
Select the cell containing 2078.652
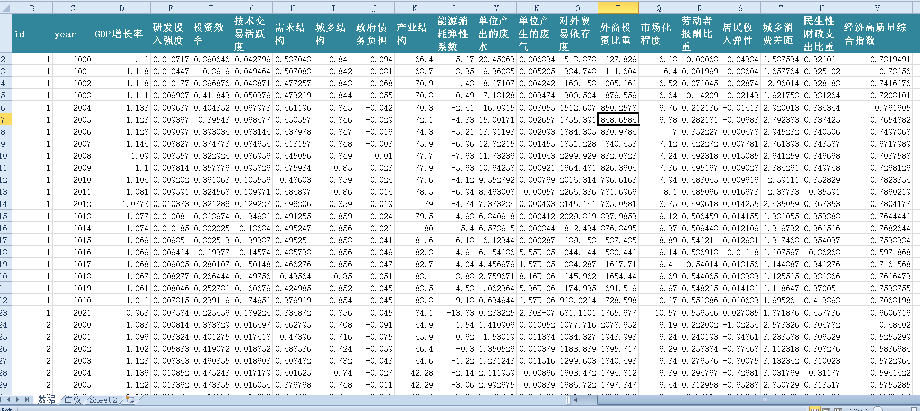pos(618,325)
